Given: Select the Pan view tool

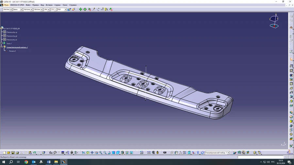Looking at the screenshot, I should pyautogui.click(x=92, y=153).
